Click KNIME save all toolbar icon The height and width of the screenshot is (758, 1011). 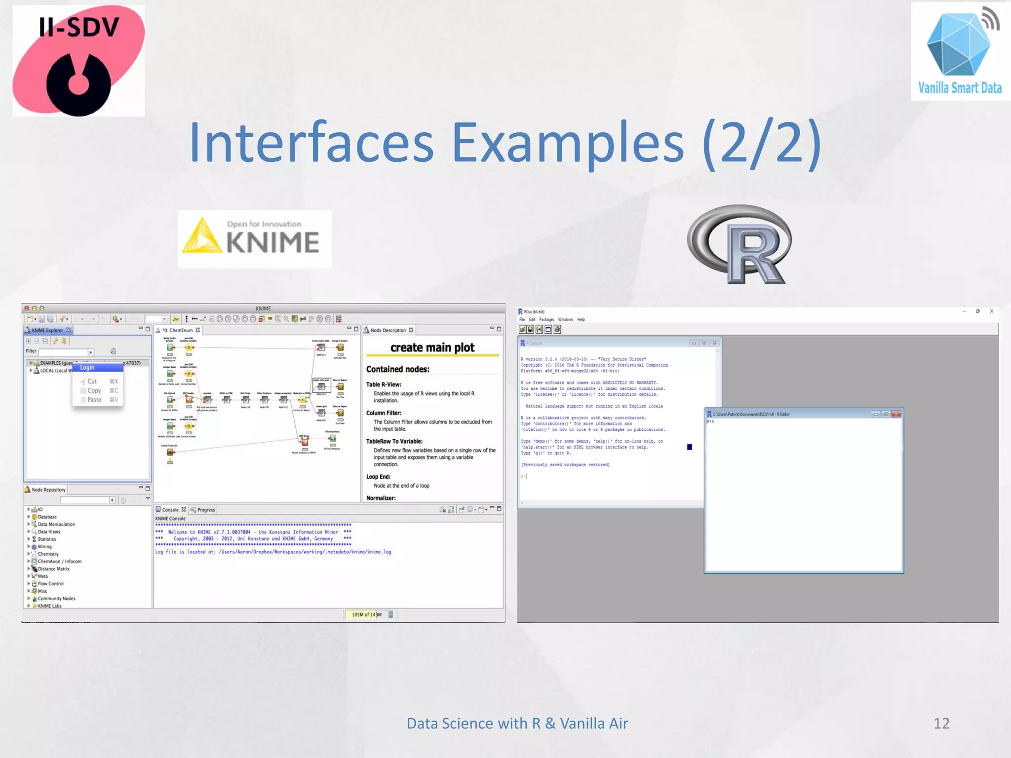(50, 319)
